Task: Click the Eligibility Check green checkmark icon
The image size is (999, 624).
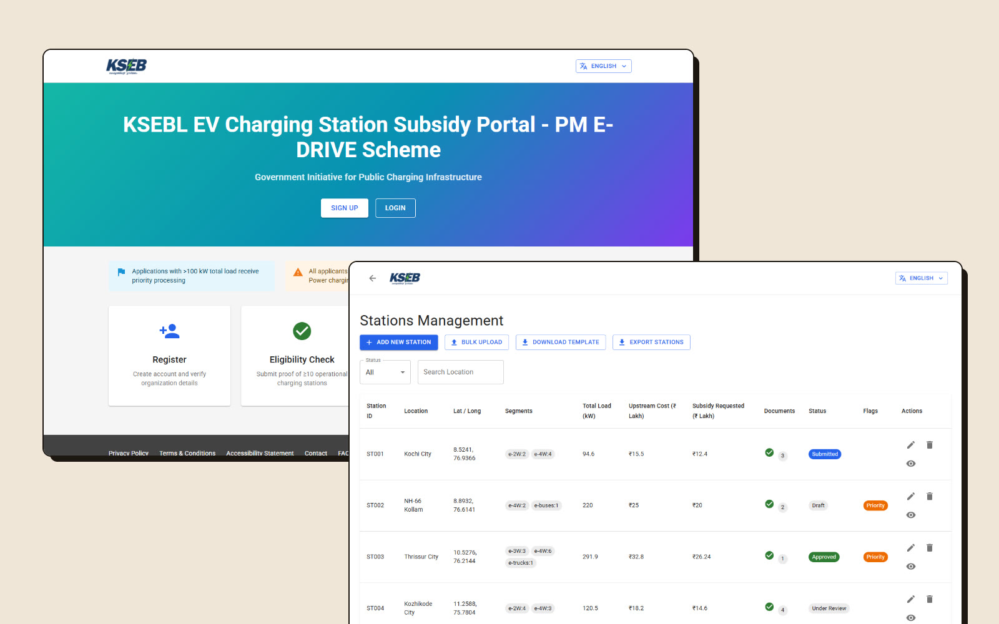Action: (302, 331)
